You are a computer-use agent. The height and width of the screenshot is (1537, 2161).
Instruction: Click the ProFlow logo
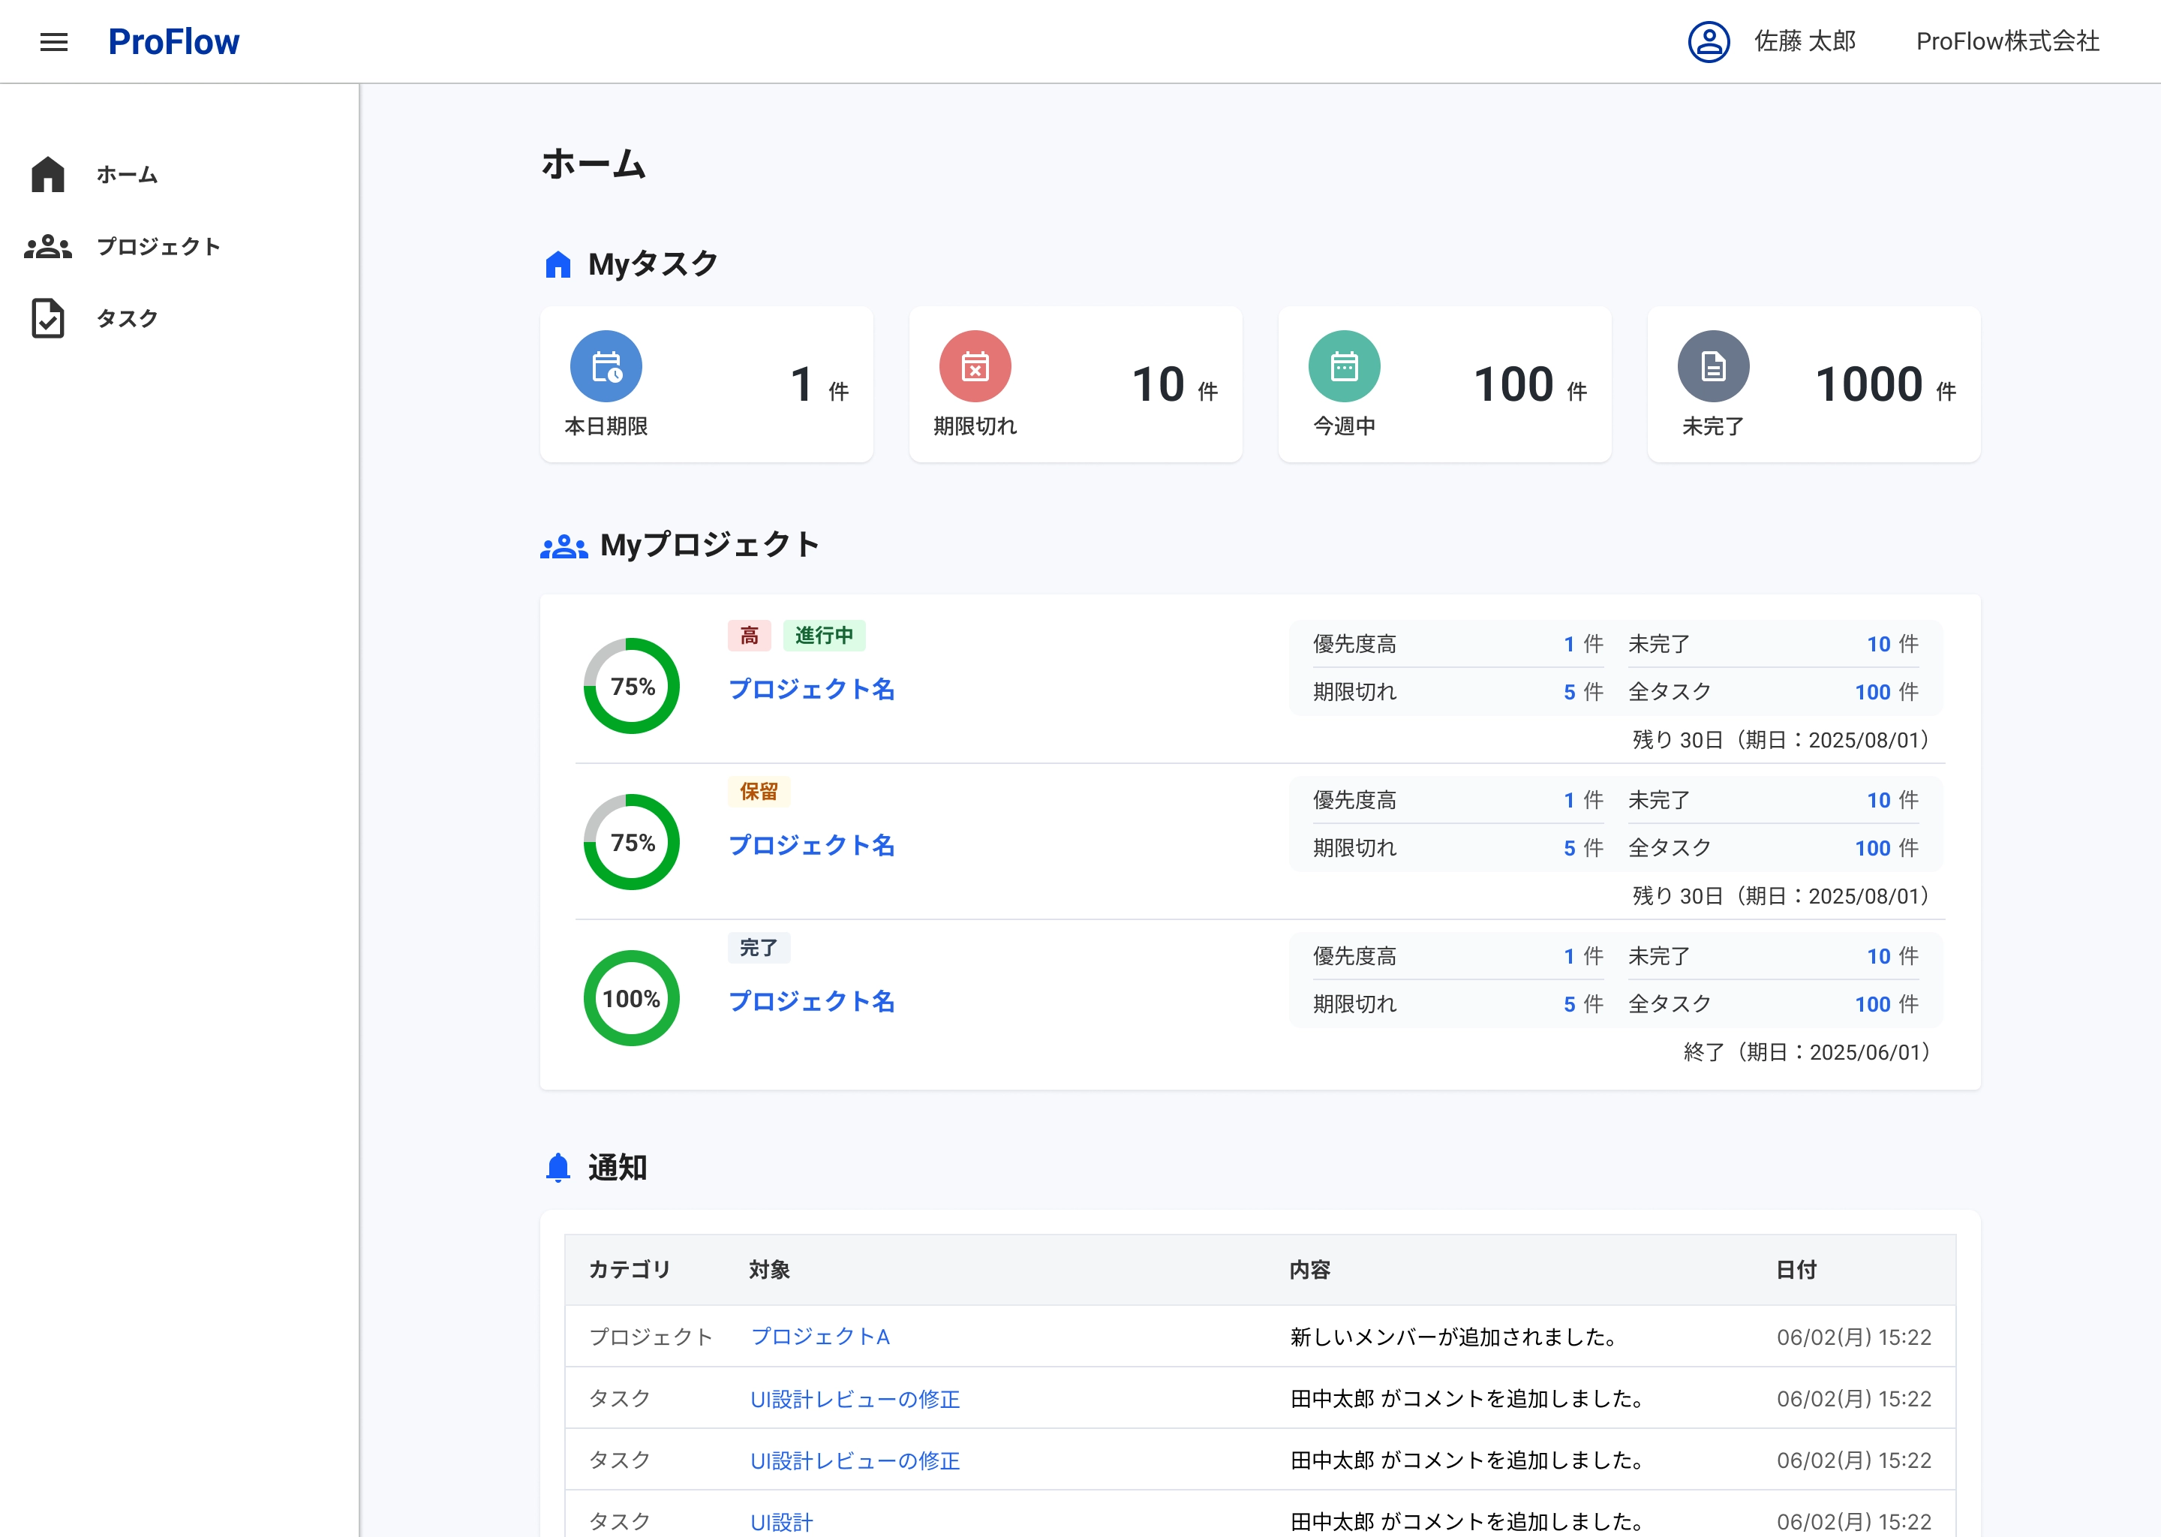coord(173,41)
